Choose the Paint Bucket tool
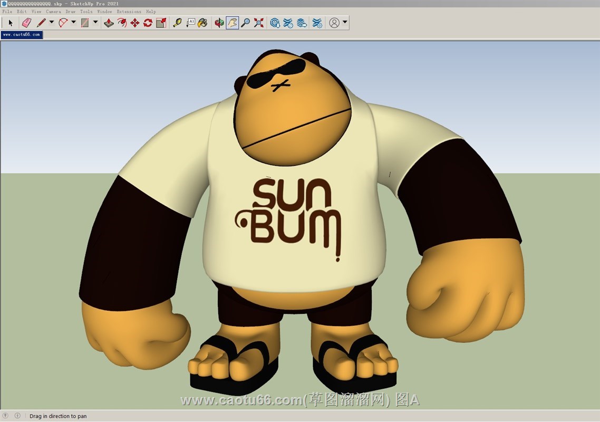The width and height of the screenshot is (600, 422). coord(203,23)
